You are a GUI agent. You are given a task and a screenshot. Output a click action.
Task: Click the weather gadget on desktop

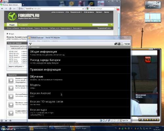click(x=153, y=5)
